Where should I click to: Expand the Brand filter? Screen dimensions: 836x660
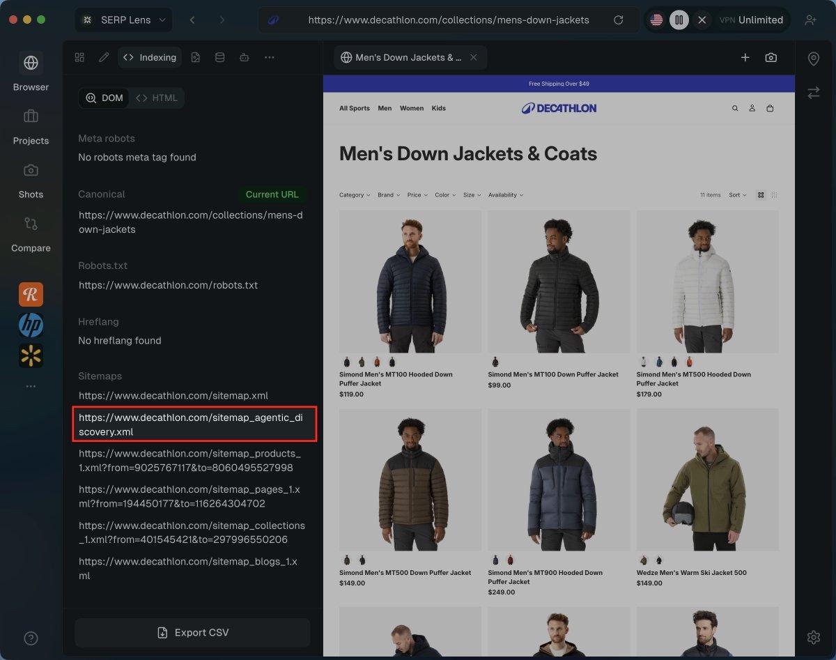389,195
